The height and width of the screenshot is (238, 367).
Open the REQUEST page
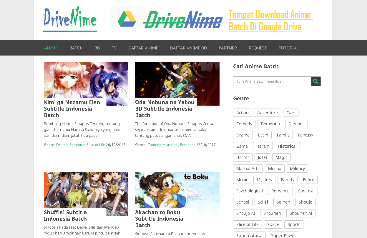click(258, 48)
